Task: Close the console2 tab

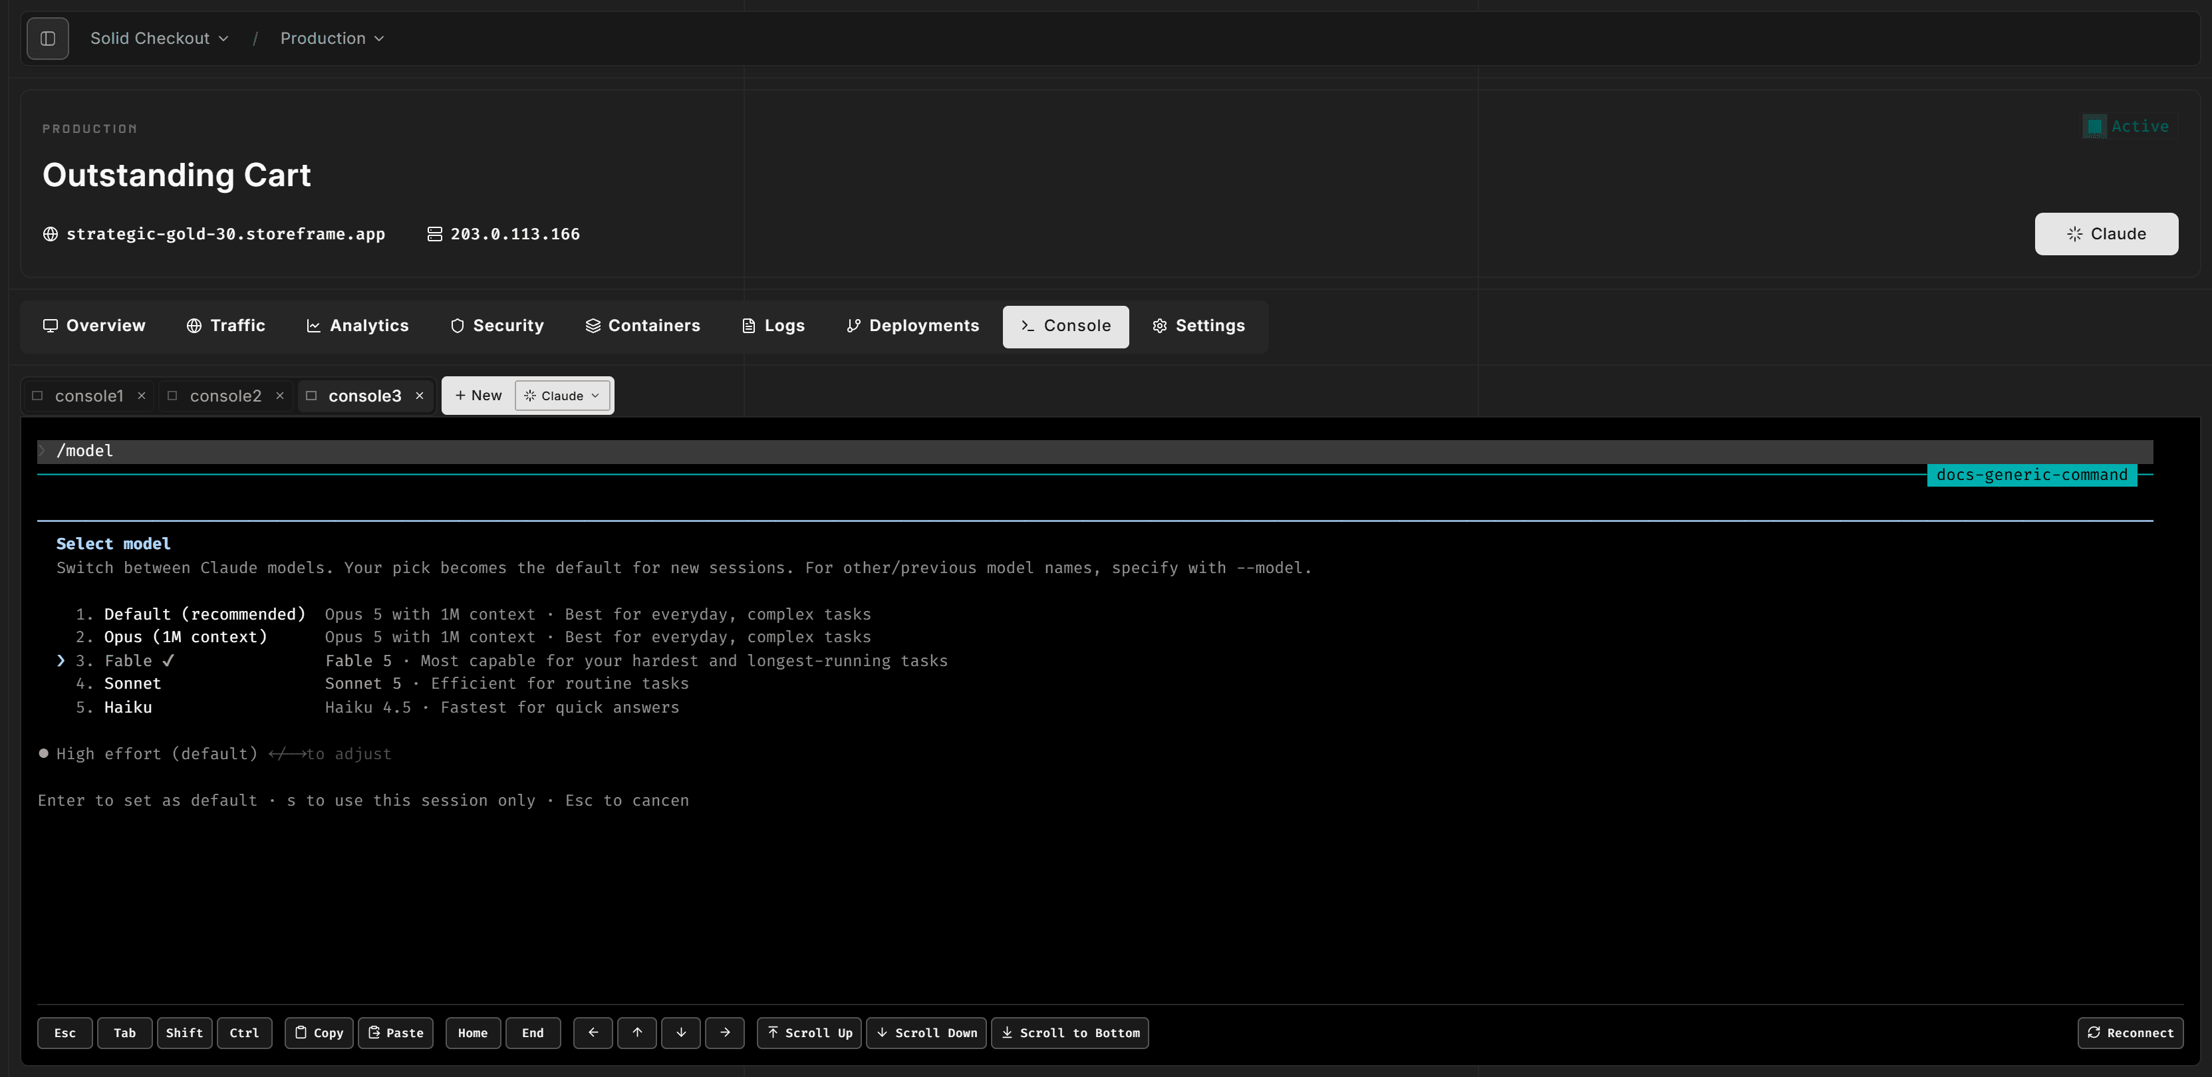Action: [x=280, y=396]
